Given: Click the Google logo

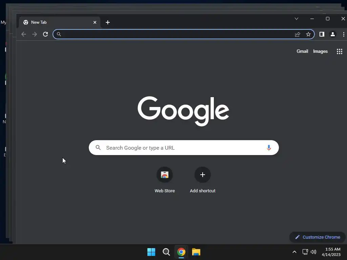Looking at the screenshot, I should pos(183,111).
